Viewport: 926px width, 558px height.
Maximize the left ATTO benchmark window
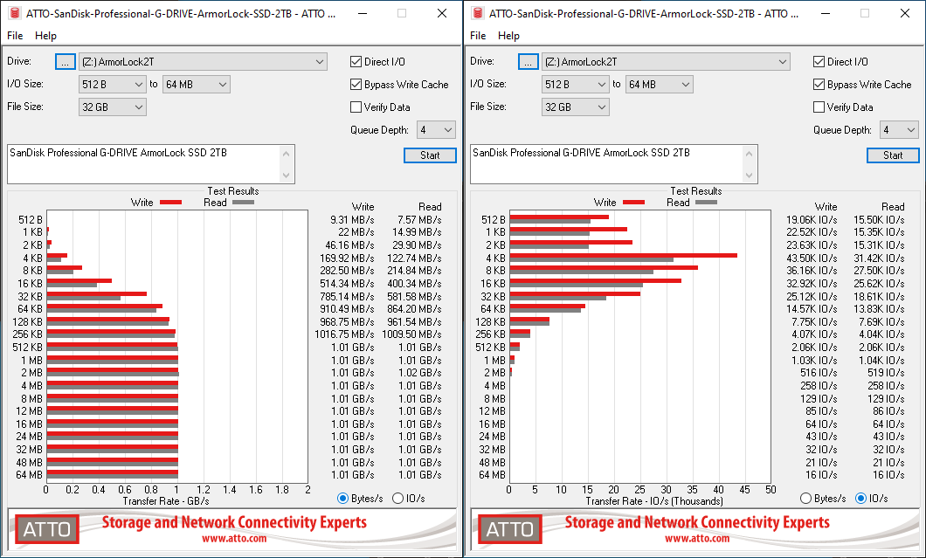(401, 13)
